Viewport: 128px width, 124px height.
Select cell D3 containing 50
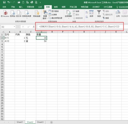[x=42, y=41]
